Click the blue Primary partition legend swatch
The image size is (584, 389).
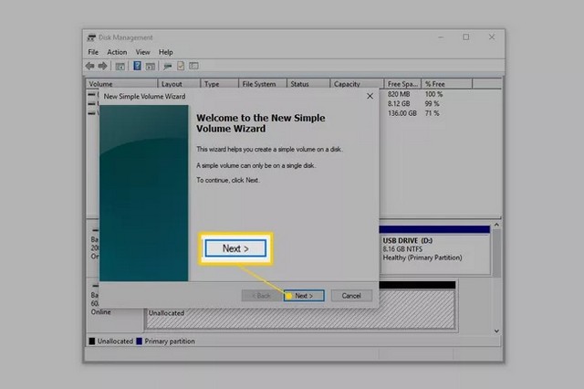point(139,342)
